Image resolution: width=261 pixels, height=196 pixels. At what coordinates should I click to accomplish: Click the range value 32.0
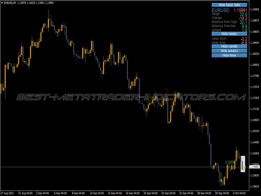click(243, 14)
